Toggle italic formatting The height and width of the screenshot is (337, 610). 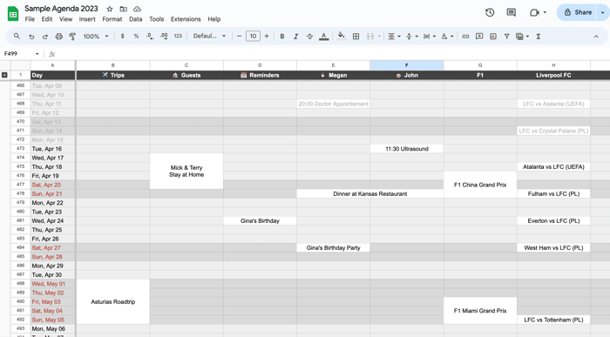pyautogui.click(x=295, y=37)
